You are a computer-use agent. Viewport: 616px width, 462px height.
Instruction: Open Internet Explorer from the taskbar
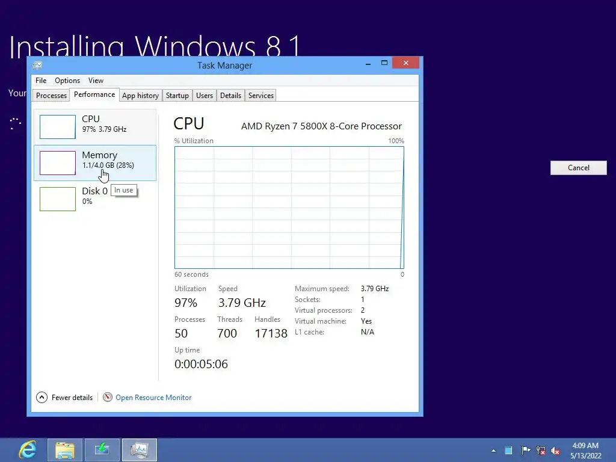28,450
